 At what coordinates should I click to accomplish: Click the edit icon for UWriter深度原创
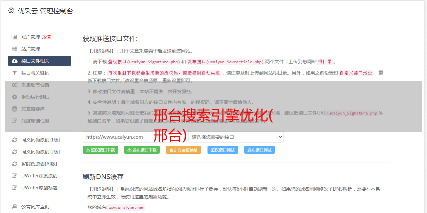click(15, 176)
